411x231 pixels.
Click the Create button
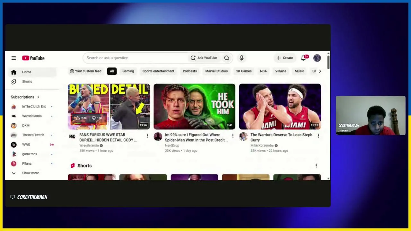click(x=285, y=58)
